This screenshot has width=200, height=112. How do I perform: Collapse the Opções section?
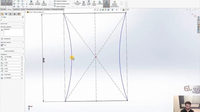23,49
